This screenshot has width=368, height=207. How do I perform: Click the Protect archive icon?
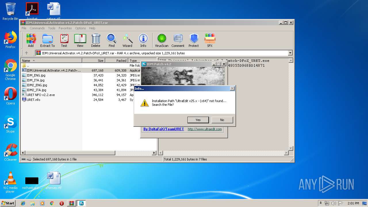click(194, 40)
